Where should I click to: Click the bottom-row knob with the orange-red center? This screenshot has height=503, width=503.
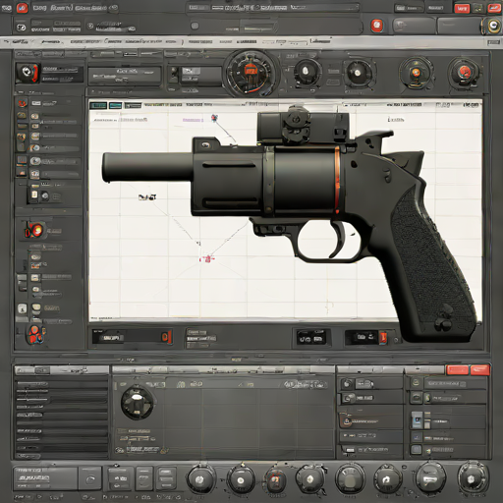pos(275,480)
